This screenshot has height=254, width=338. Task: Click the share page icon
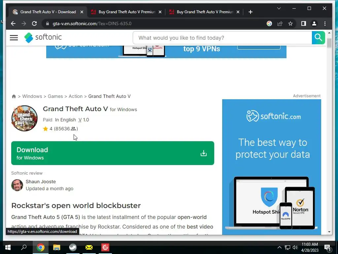280,23
